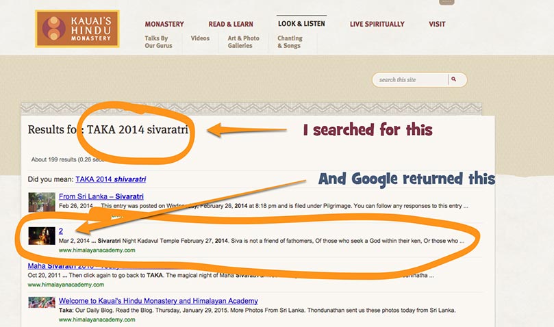Image resolution: width=554 pixels, height=327 pixels.
Task: Open the Live Spiritually menu
Action: coord(377,25)
